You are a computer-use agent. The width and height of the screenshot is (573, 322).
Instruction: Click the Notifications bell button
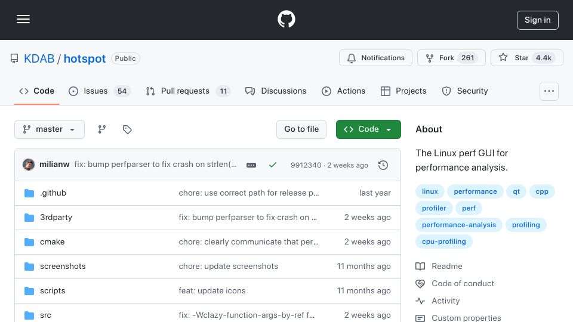pyautogui.click(x=375, y=58)
